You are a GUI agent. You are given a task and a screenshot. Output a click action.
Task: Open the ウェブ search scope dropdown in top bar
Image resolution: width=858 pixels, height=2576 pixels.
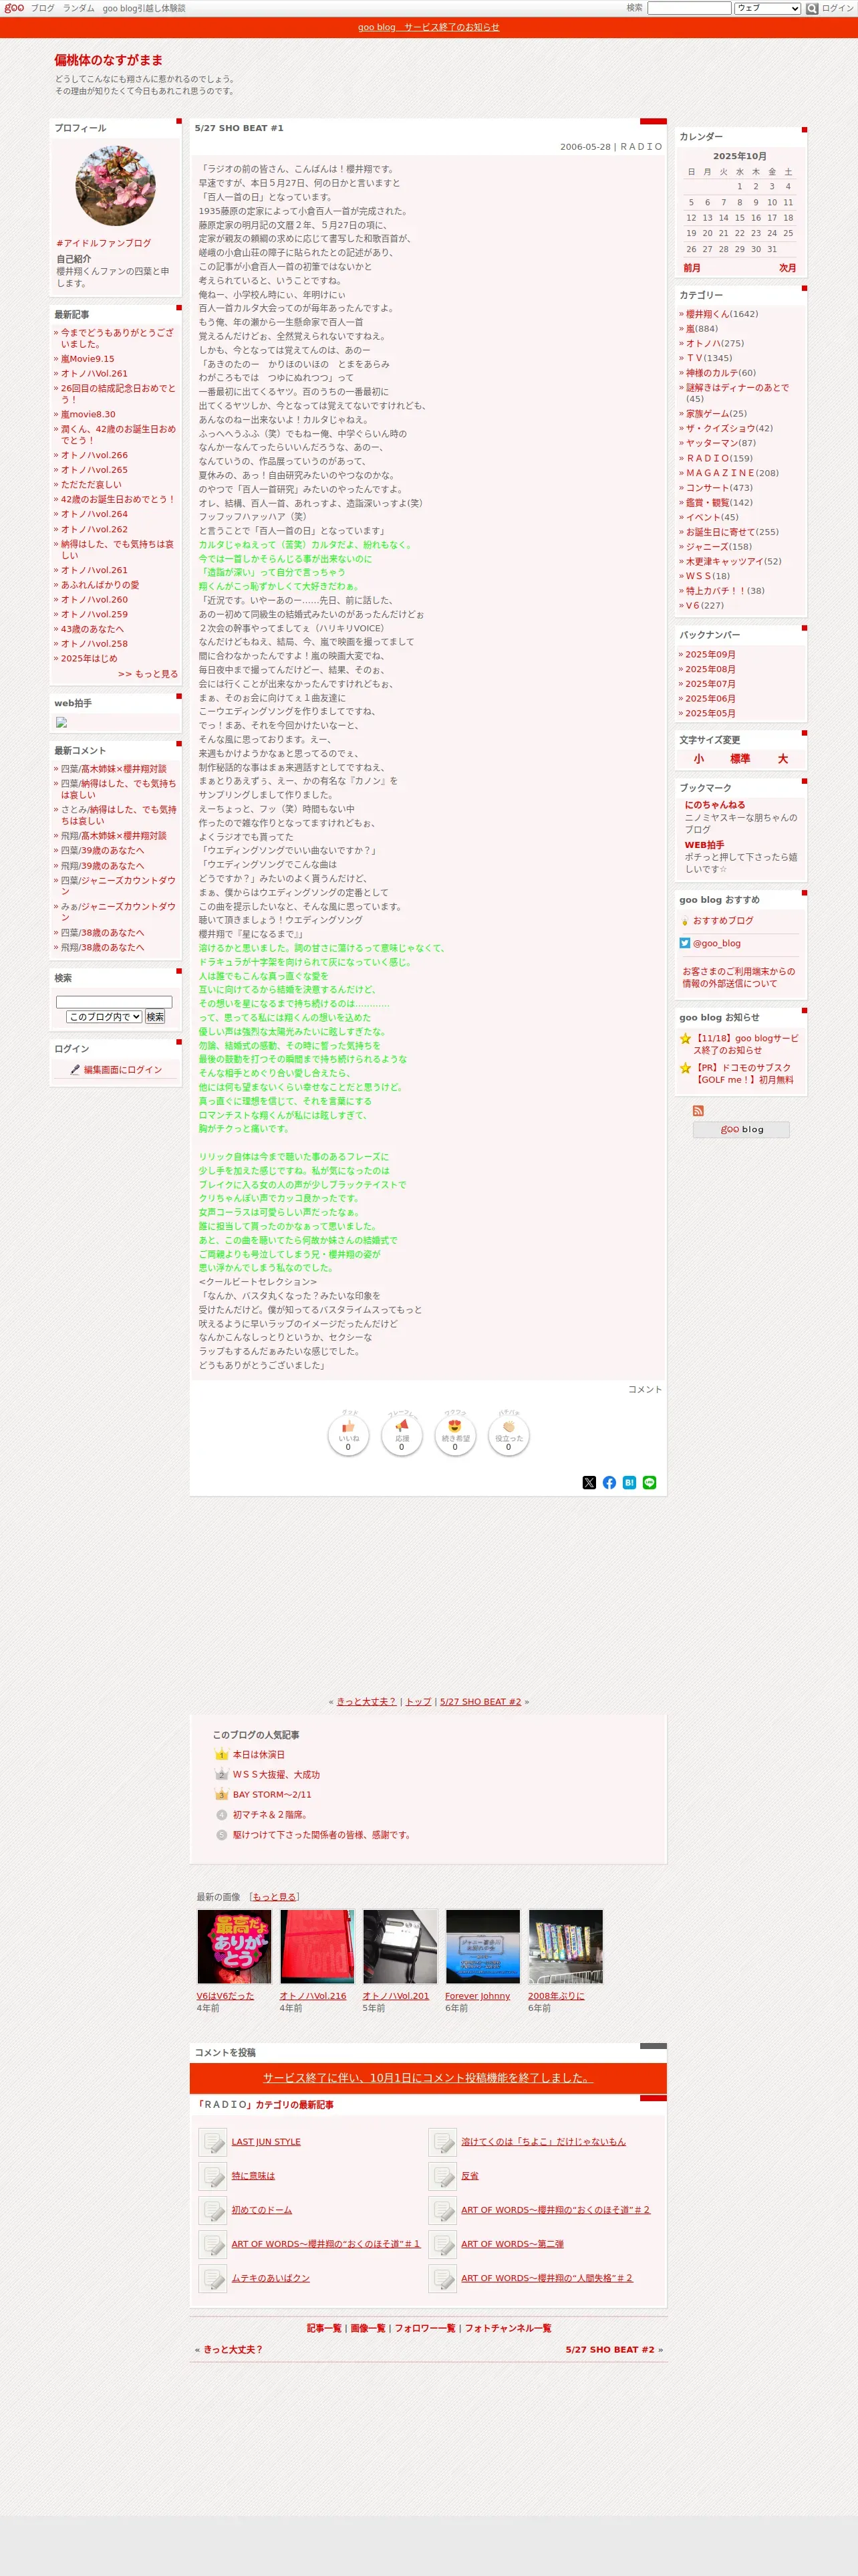(767, 8)
